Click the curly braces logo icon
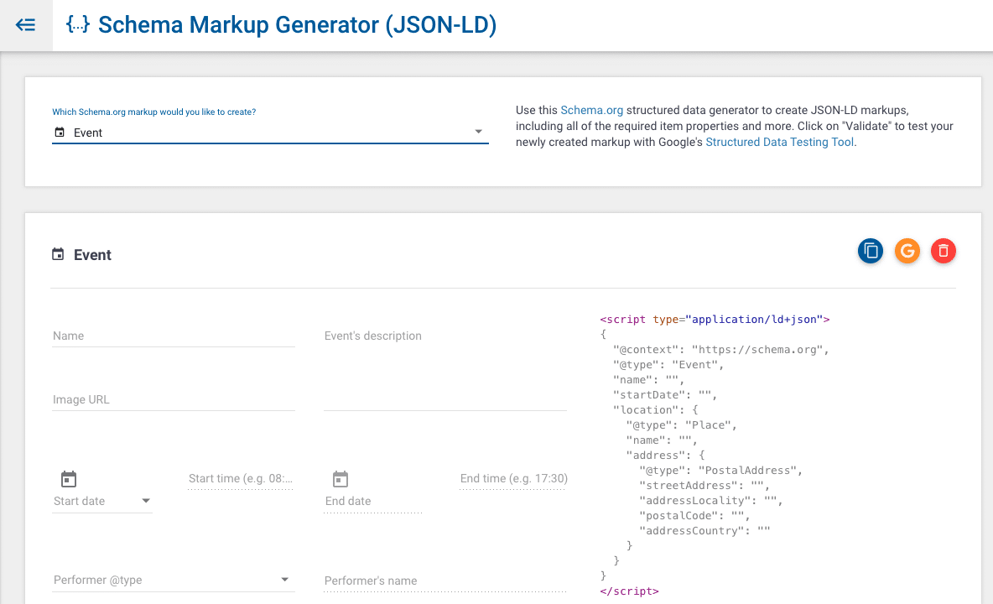 78,24
